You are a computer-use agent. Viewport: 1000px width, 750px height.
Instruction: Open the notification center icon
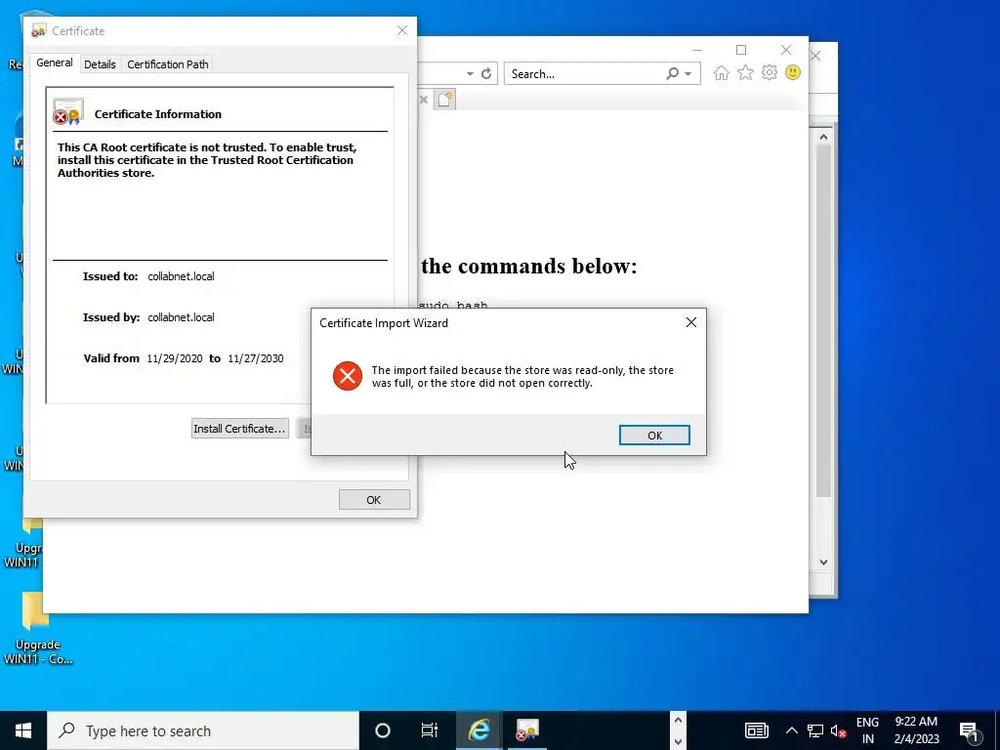(x=968, y=730)
